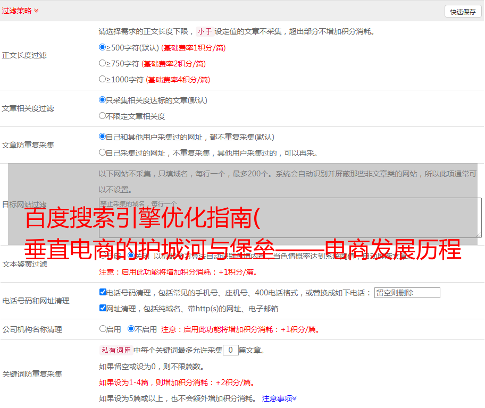Select 自己和其他用户采集过的网址 no-repeat option
Screen dimensions: 485x408
tap(103, 137)
